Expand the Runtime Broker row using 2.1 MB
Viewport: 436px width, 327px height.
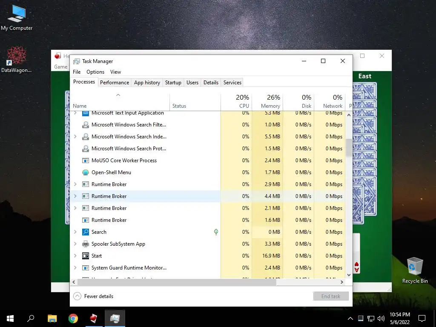(75, 208)
